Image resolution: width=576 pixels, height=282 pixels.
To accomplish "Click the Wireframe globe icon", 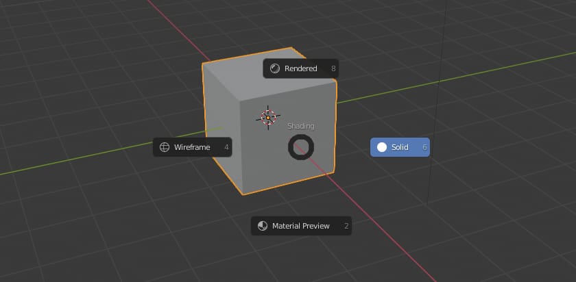I will point(164,147).
